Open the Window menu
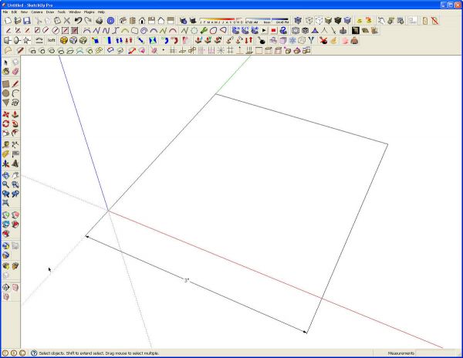Screen dimensions: 463x358 (75, 12)
